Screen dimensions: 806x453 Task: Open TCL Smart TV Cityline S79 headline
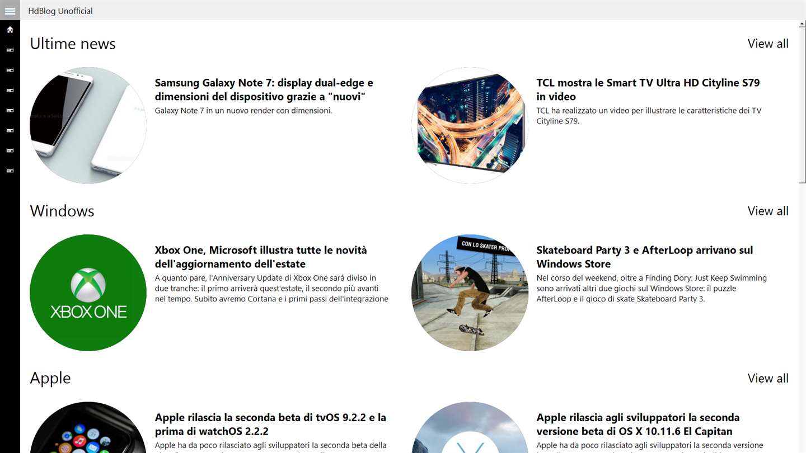coord(648,89)
